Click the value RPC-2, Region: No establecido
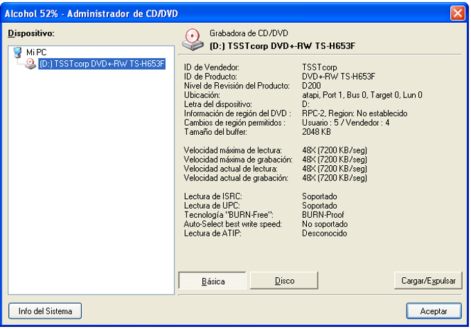Viewport: 471px width, 329px height. pos(355,113)
